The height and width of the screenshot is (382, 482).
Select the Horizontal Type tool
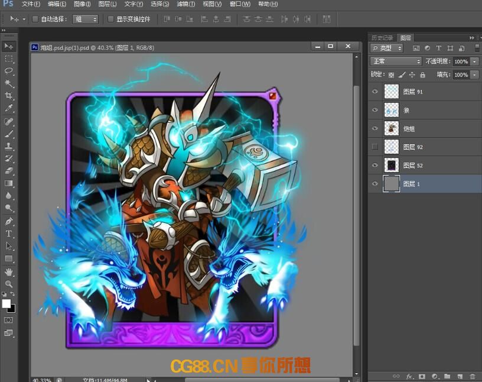coord(9,234)
